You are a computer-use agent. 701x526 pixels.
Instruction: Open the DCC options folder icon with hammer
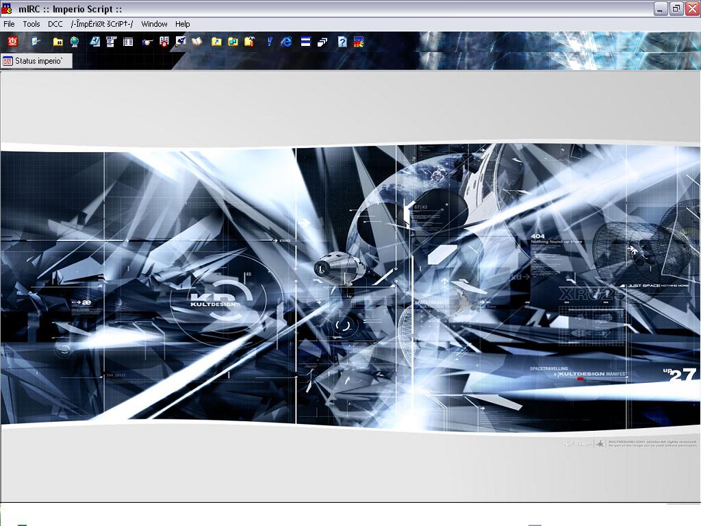tap(249, 42)
